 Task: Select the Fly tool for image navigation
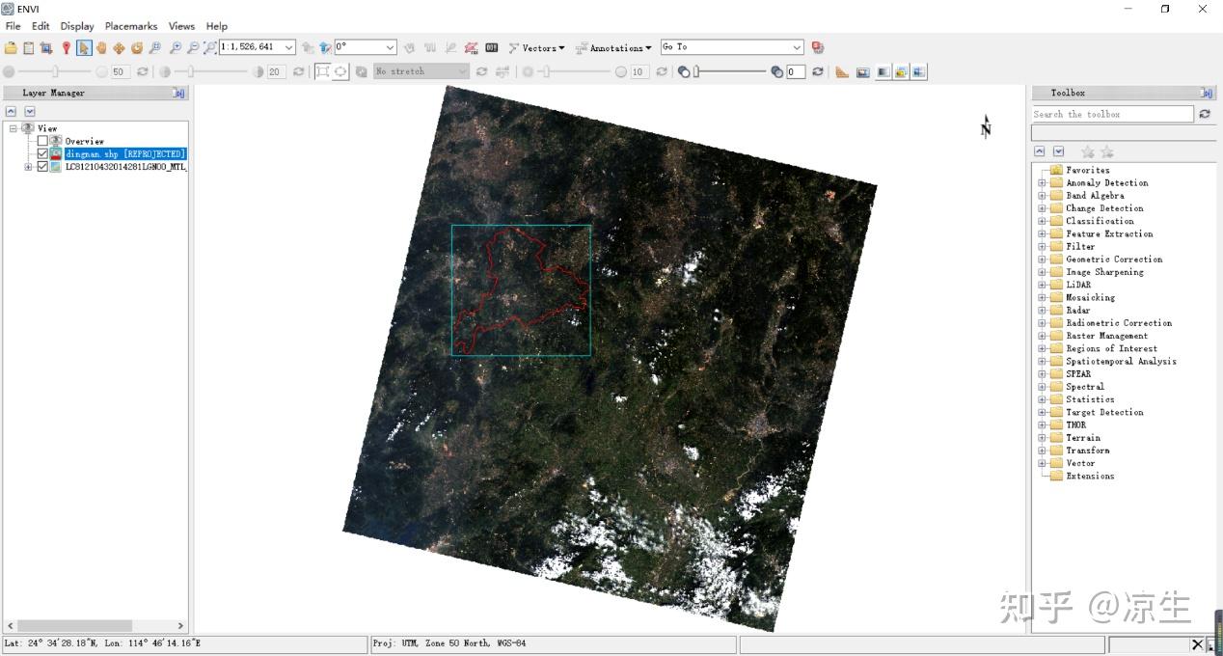[x=136, y=46]
